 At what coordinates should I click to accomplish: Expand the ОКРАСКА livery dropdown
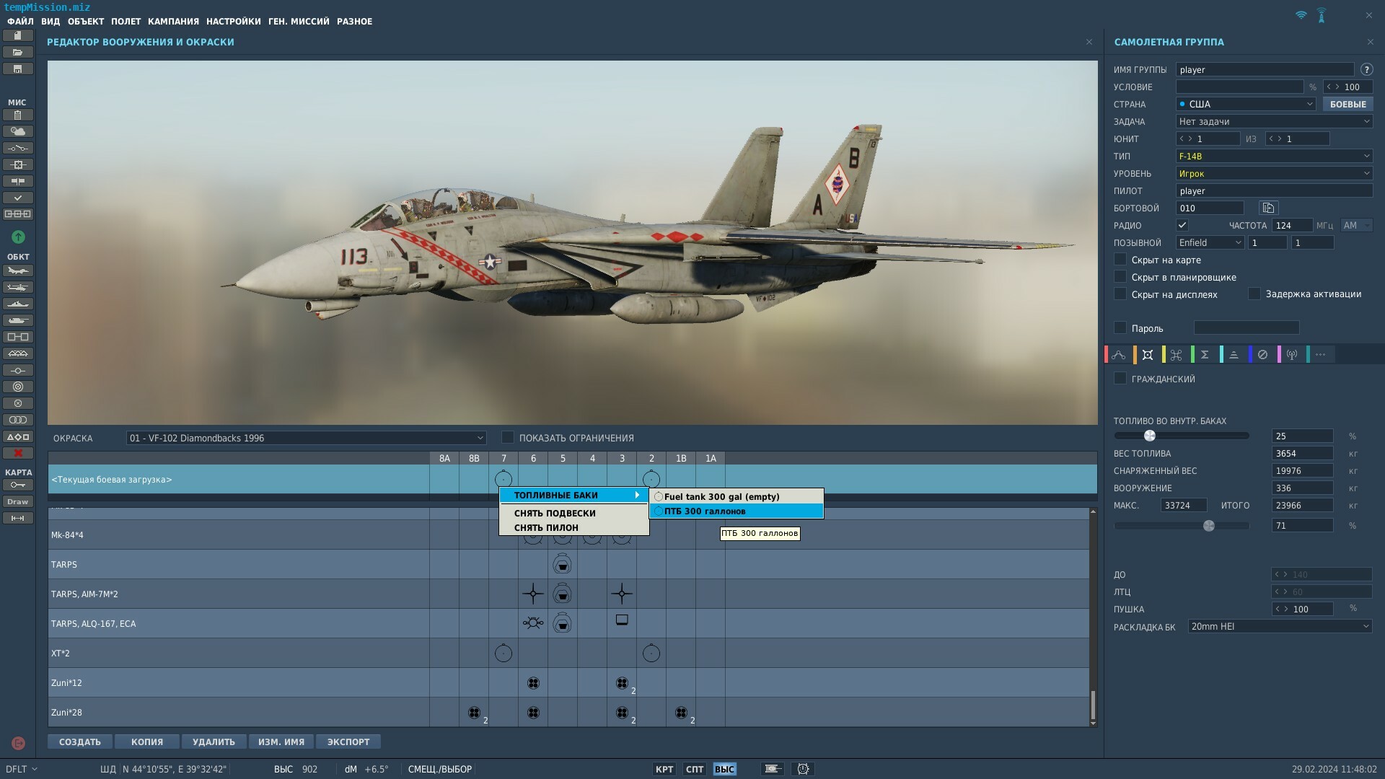point(306,438)
